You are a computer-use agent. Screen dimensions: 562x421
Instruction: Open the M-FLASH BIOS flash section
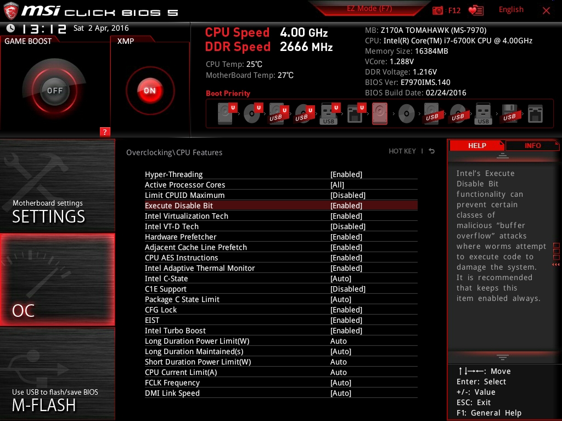(57, 374)
